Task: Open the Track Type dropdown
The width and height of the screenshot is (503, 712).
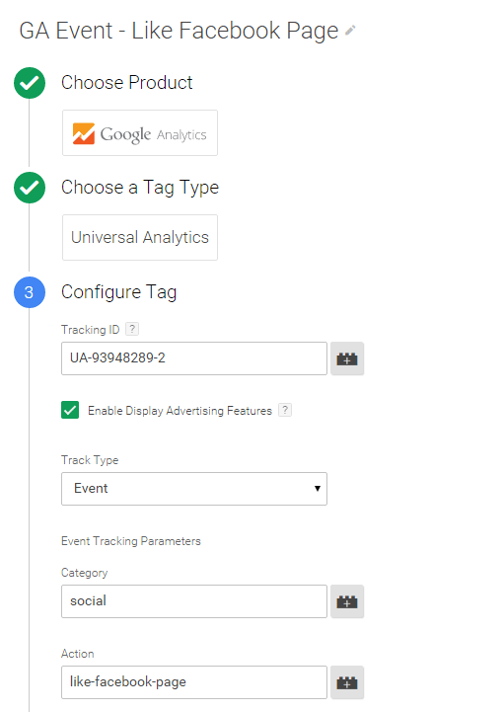Action: tap(194, 489)
